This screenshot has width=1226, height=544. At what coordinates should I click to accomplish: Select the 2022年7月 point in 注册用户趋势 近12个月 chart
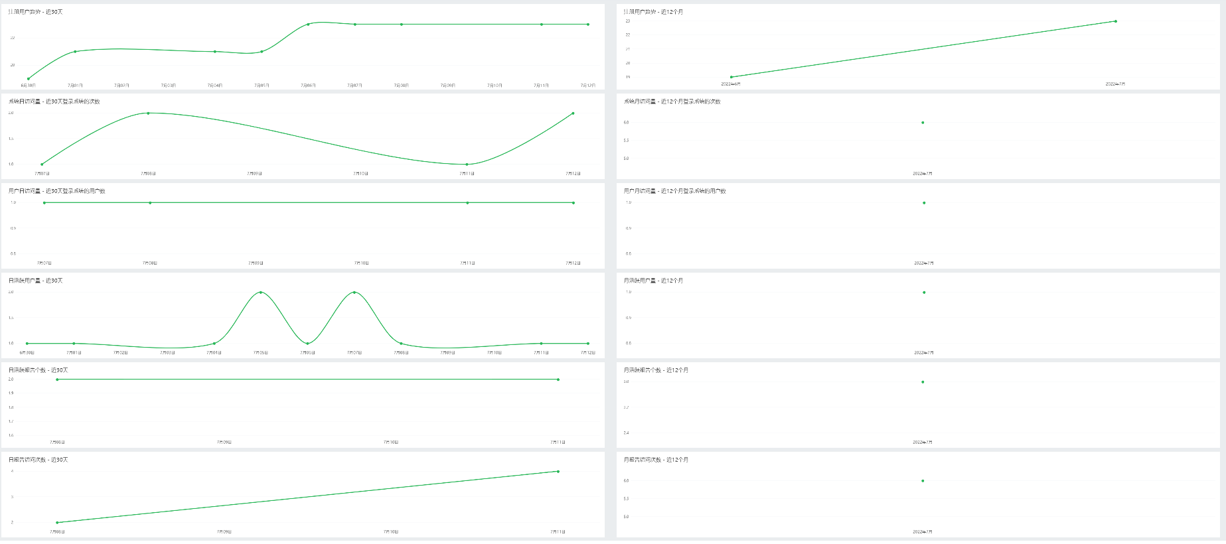pyautogui.click(x=1115, y=21)
